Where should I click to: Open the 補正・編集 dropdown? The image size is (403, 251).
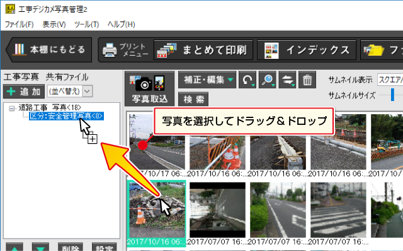click(207, 80)
